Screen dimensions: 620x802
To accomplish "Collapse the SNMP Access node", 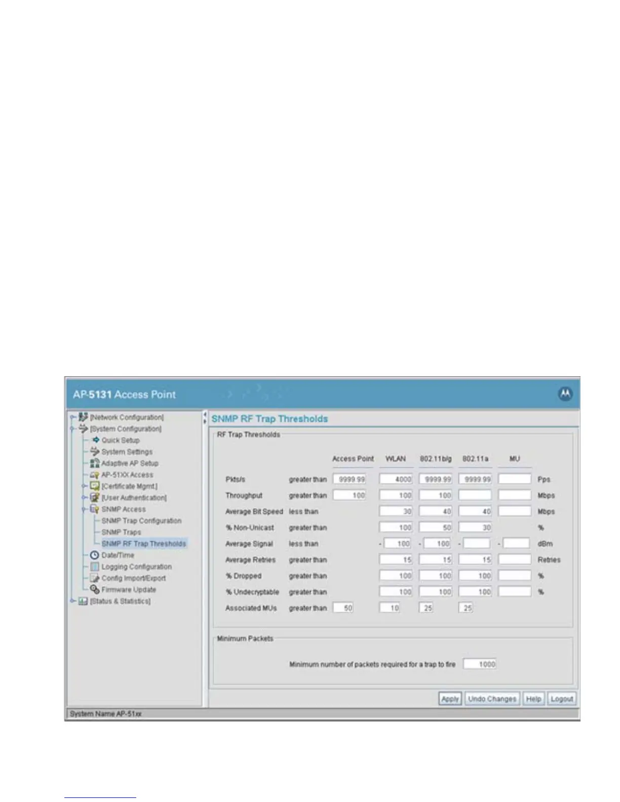I will pyautogui.click(x=85, y=509).
